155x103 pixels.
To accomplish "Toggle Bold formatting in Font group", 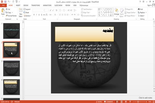I will 34,15.
